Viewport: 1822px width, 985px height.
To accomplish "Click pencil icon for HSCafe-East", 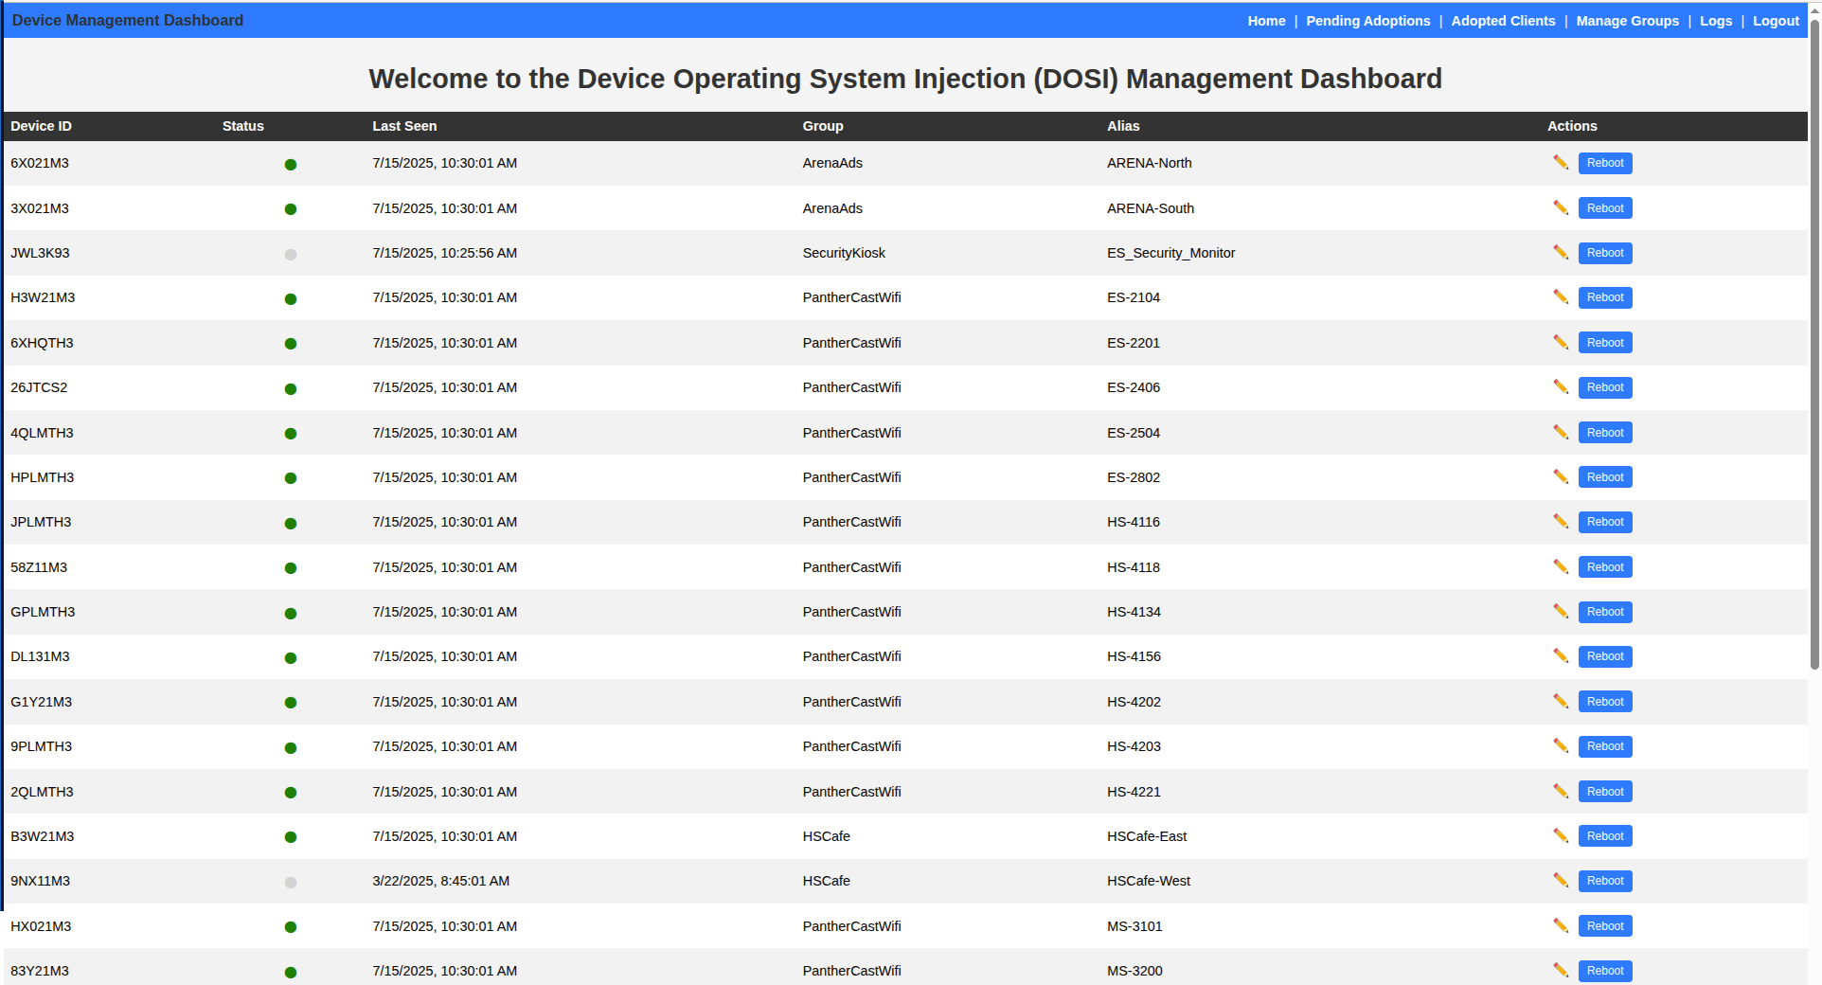I will tap(1561, 835).
